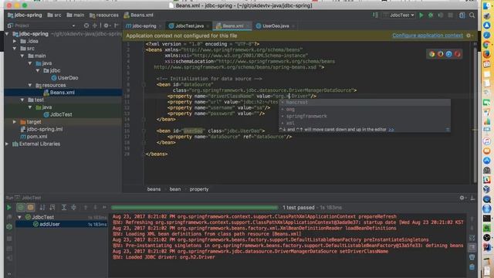Open Beans.xml in Opera browser icon
This screenshot has width=494, height=278.
(x=457, y=54)
